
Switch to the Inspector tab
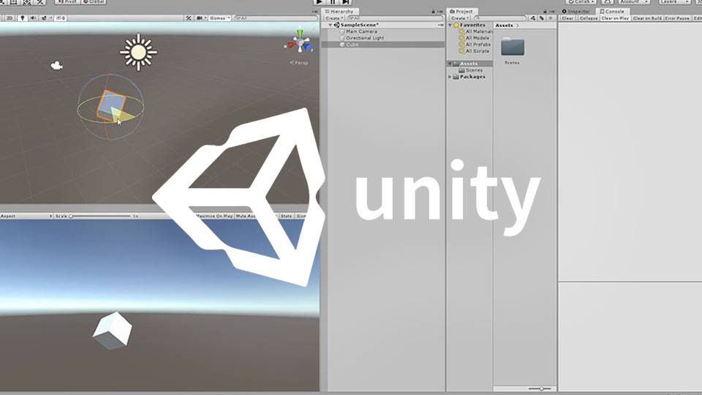[575, 11]
